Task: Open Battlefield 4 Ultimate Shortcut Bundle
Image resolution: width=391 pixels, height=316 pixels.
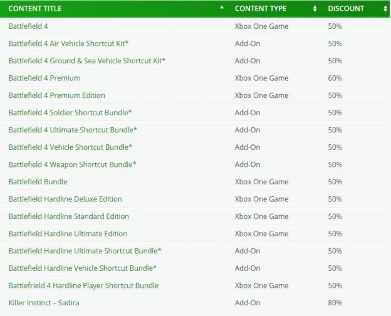Action: click(73, 130)
